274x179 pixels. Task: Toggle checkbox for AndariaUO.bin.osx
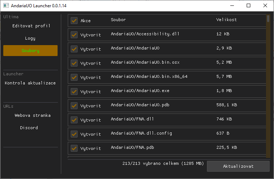click(x=74, y=63)
